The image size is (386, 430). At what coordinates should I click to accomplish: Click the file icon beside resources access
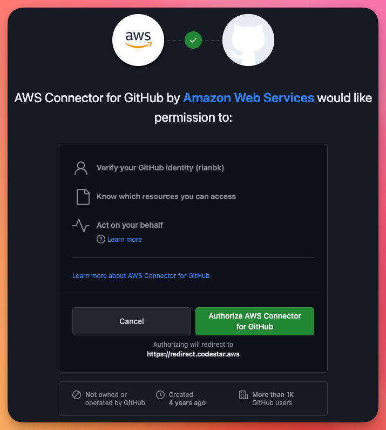[x=83, y=197]
